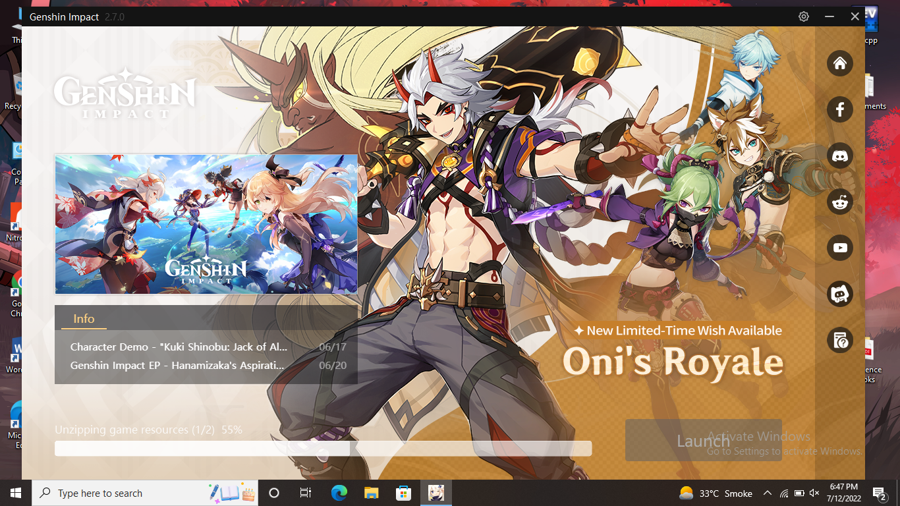Open the Reddit sidebar icon
This screenshot has height=506, width=900.
tap(840, 202)
